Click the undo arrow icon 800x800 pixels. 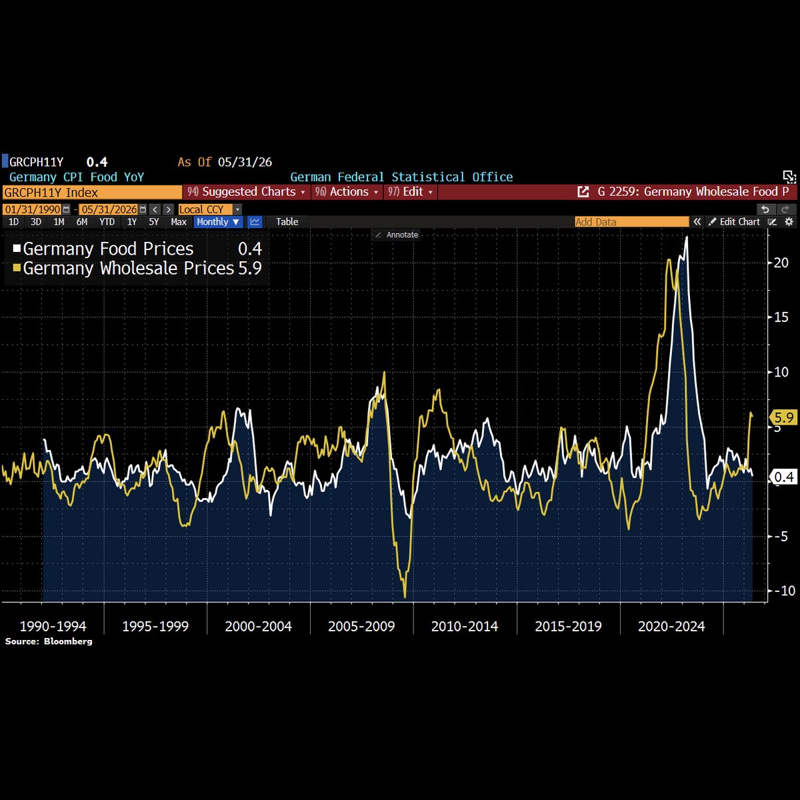click(x=765, y=209)
